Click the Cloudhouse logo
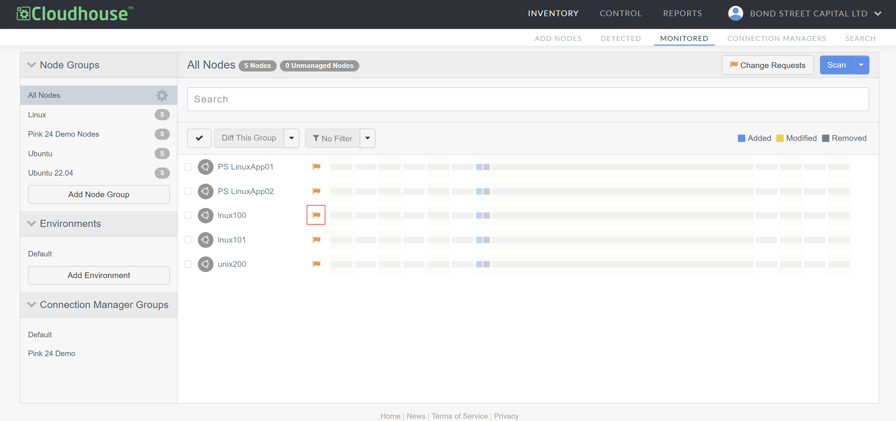896x421 pixels. point(74,14)
